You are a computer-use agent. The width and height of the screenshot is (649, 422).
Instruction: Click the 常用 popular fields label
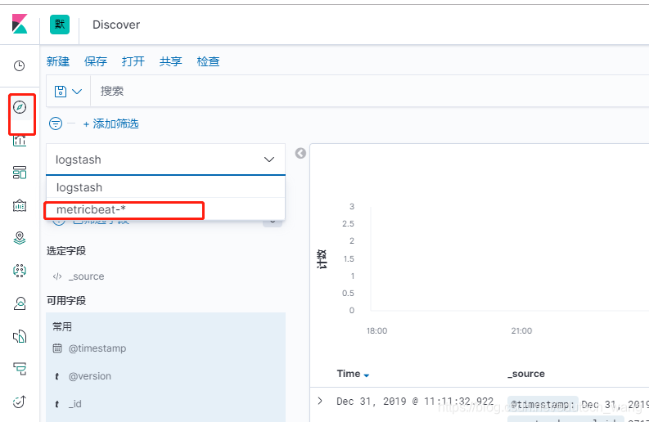(62, 327)
